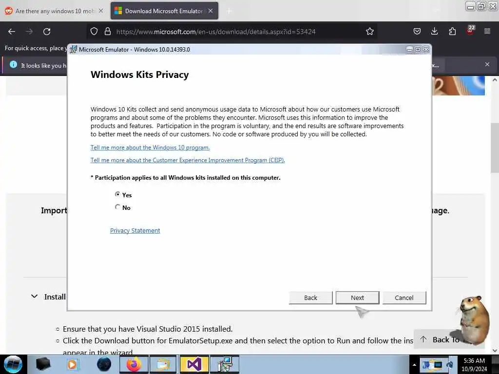Click the Back button in the installer

pyautogui.click(x=310, y=298)
